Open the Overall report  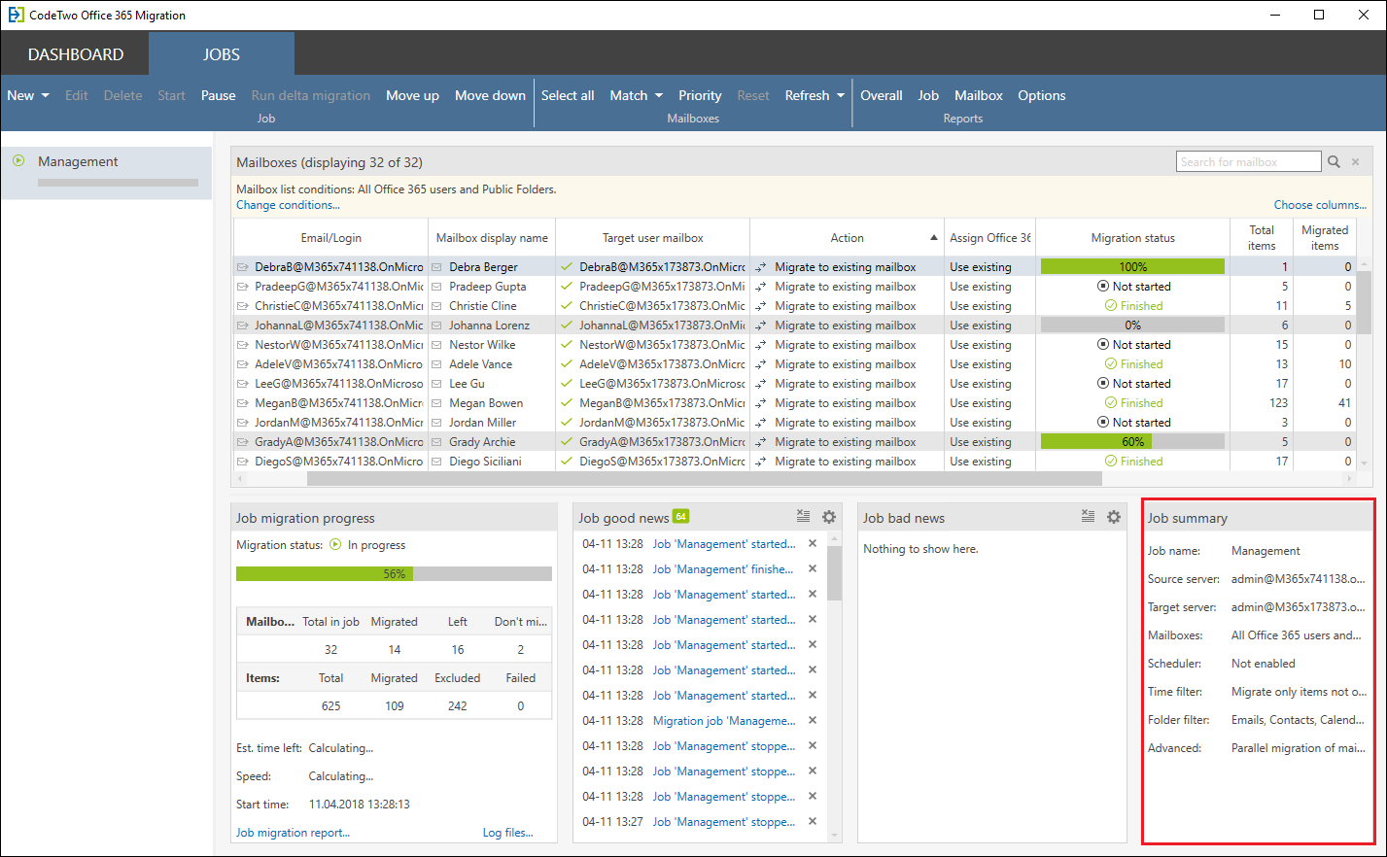(882, 95)
